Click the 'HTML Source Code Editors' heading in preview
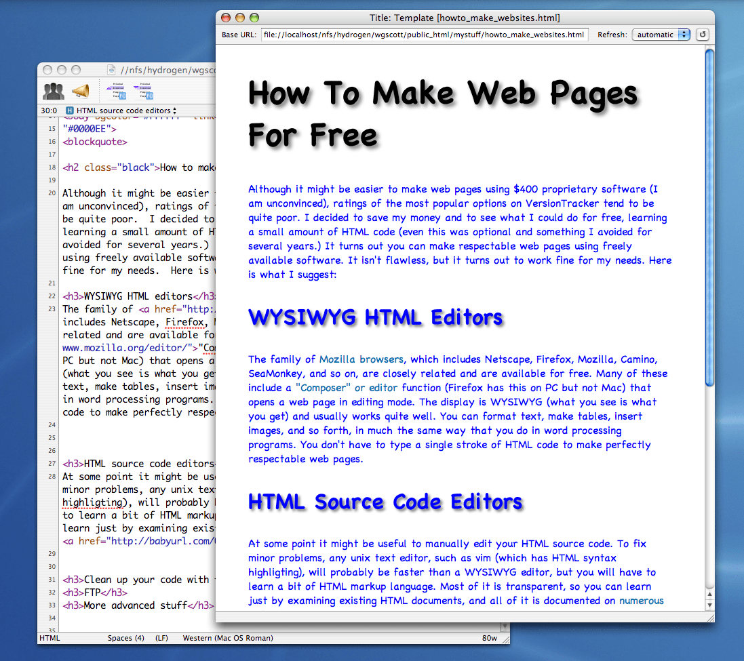This screenshot has height=661, width=744. tap(385, 502)
